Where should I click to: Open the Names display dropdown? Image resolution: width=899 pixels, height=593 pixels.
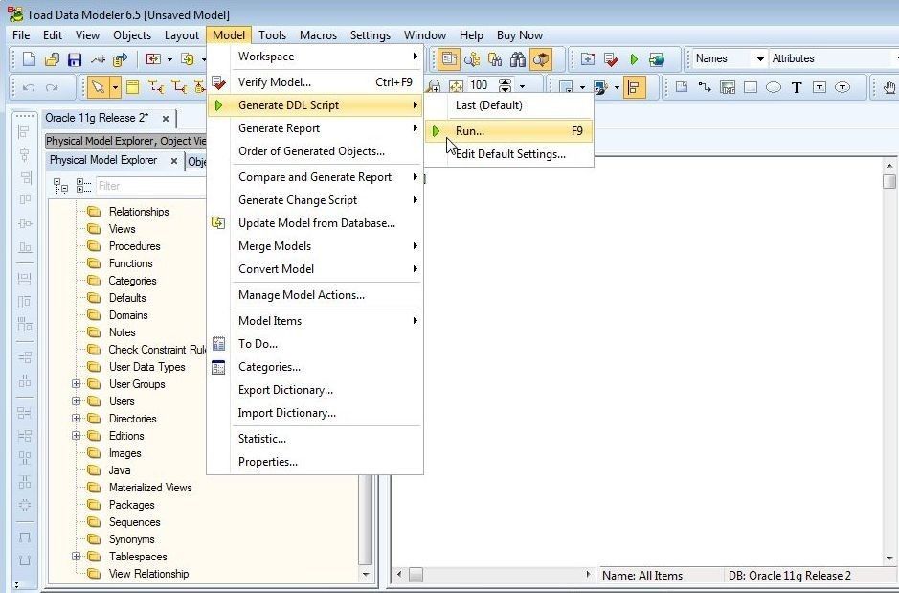coord(759,58)
